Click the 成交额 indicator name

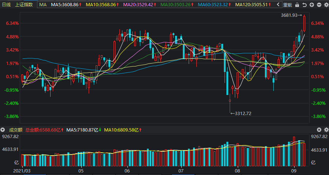(x=16, y=130)
